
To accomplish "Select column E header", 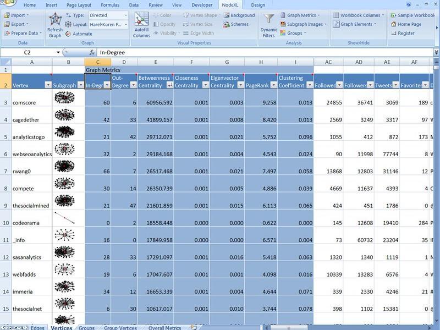I will pyautogui.click(x=156, y=62).
